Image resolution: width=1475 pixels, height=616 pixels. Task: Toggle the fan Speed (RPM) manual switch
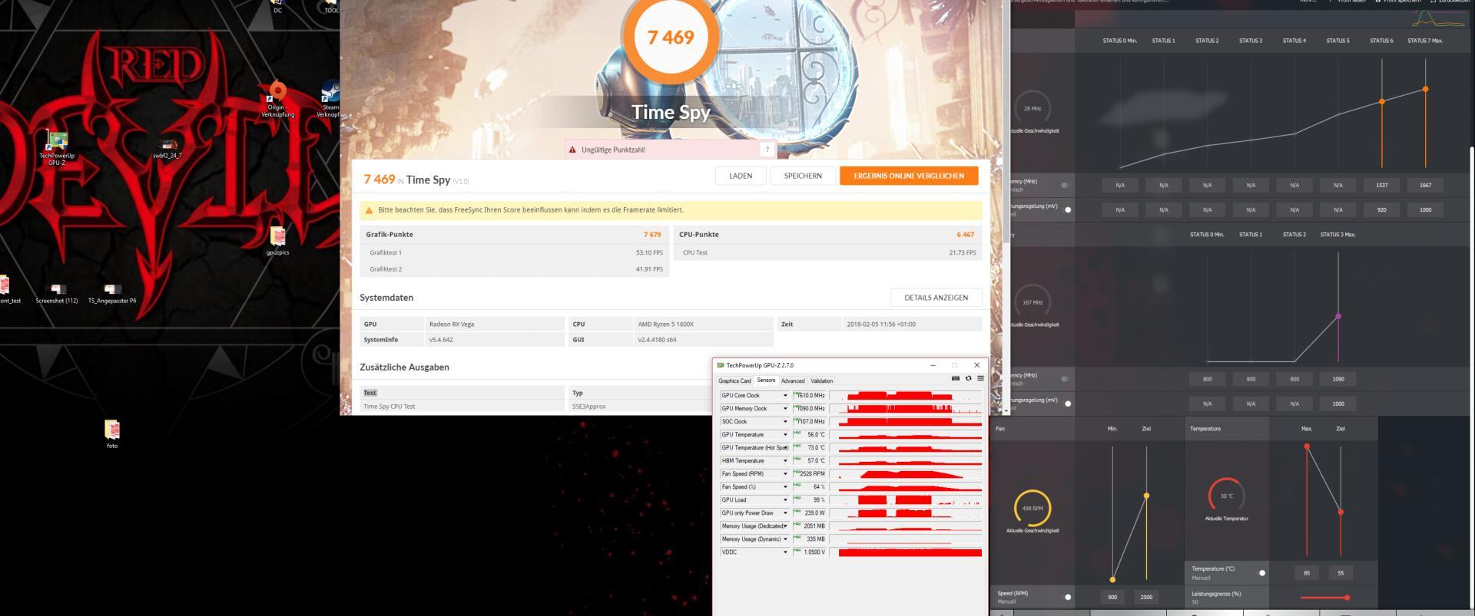click(x=1066, y=597)
